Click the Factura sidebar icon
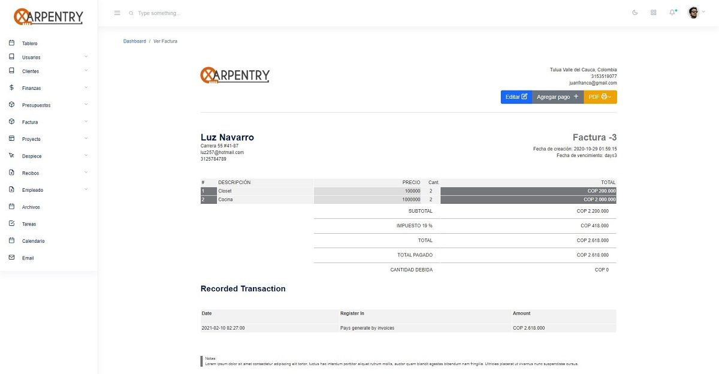Image resolution: width=719 pixels, height=374 pixels. click(11, 122)
